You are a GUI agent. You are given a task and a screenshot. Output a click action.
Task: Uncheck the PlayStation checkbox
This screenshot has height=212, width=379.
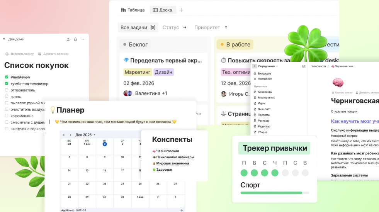click(x=7, y=77)
